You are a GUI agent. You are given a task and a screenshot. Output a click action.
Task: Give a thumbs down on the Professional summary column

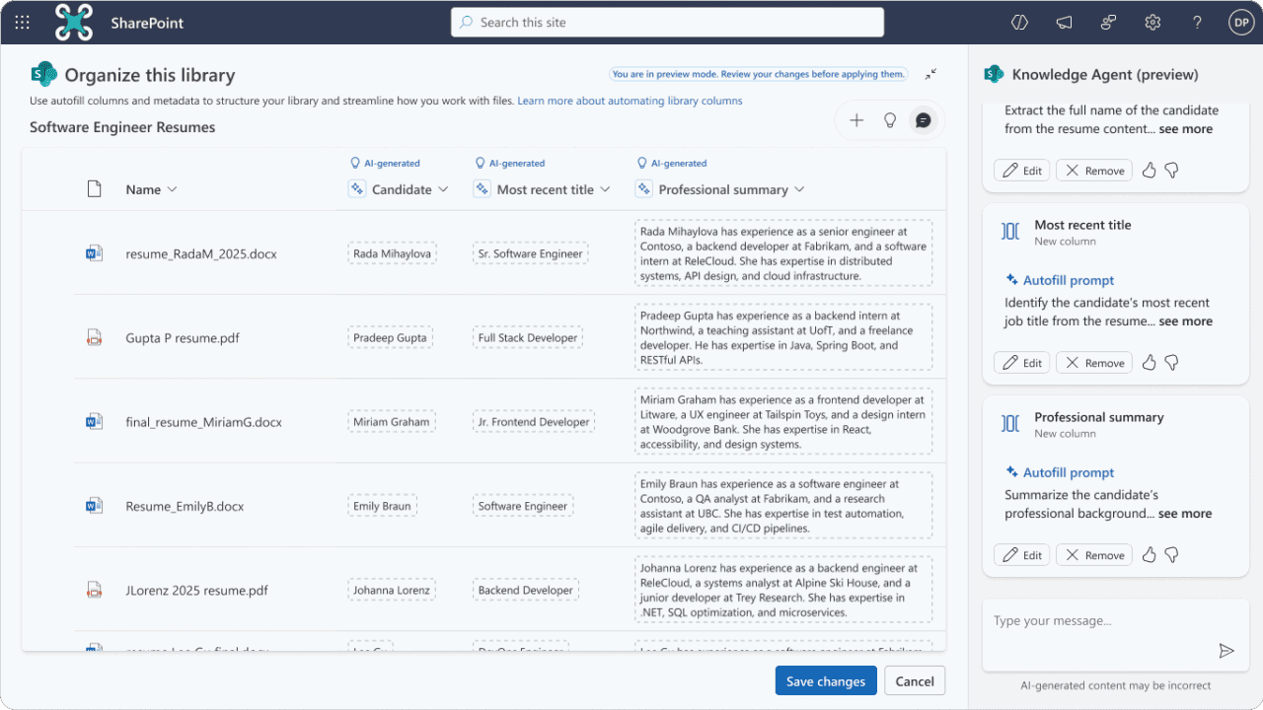pyautogui.click(x=1171, y=554)
